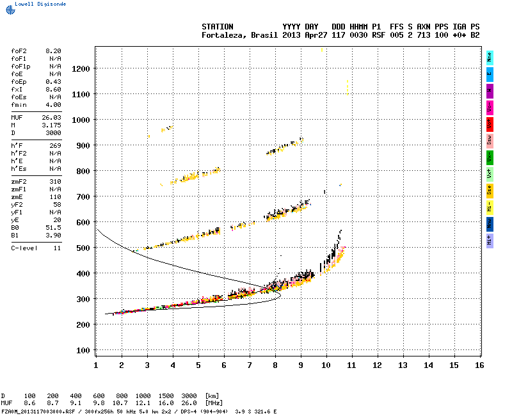
Task: Click the 1200 km height axis label
Action: point(81,68)
